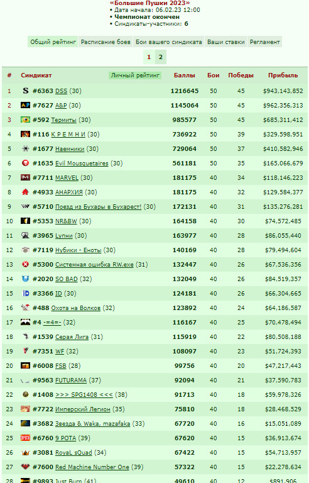Open the Evil Mousquetaires syndicate link
309x483 pixels.
coord(82,164)
